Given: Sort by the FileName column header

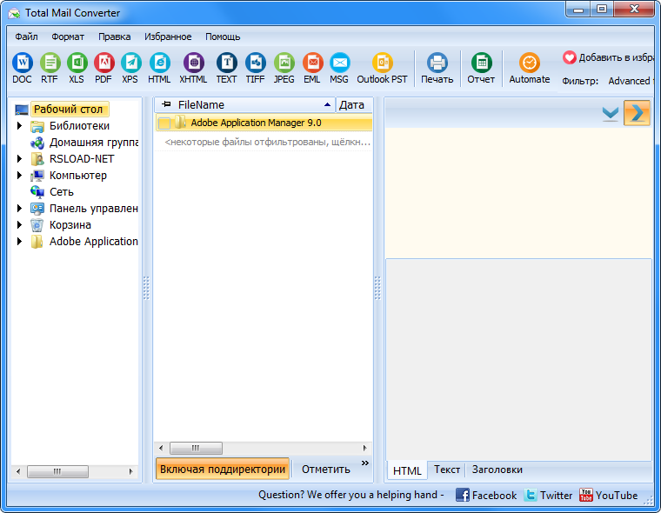Looking at the screenshot, I should [x=201, y=104].
